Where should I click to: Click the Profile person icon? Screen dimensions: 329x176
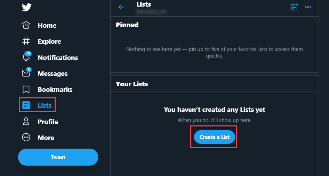click(x=26, y=122)
